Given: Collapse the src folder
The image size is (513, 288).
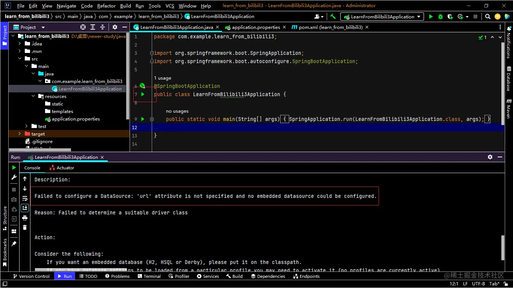Looking at the screenshot, I should click(x=20, y=59).
